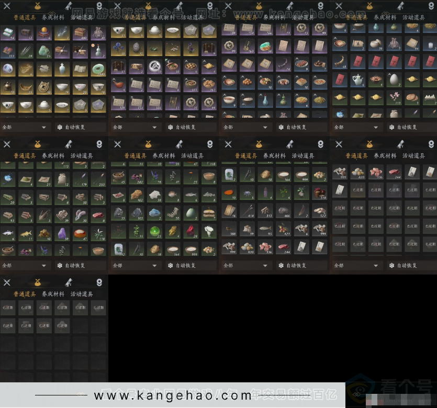Click 自动恢复 in green orb panel
Image resolution: width=437 pixels, height=408 pixels.
click(191, 265)
